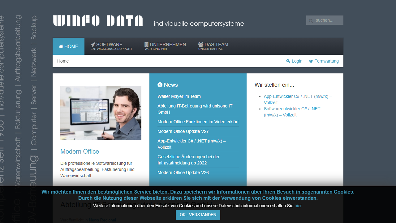Viewport: 396px width, 223px height.
Task: Click 'hier.' privacy link in cookie banner
Action: (299, 206)
